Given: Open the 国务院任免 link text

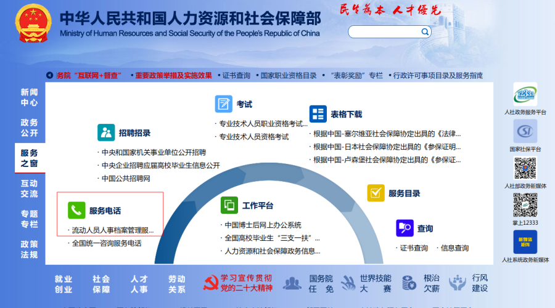Looking at the screenshot, I should (321, 283).
